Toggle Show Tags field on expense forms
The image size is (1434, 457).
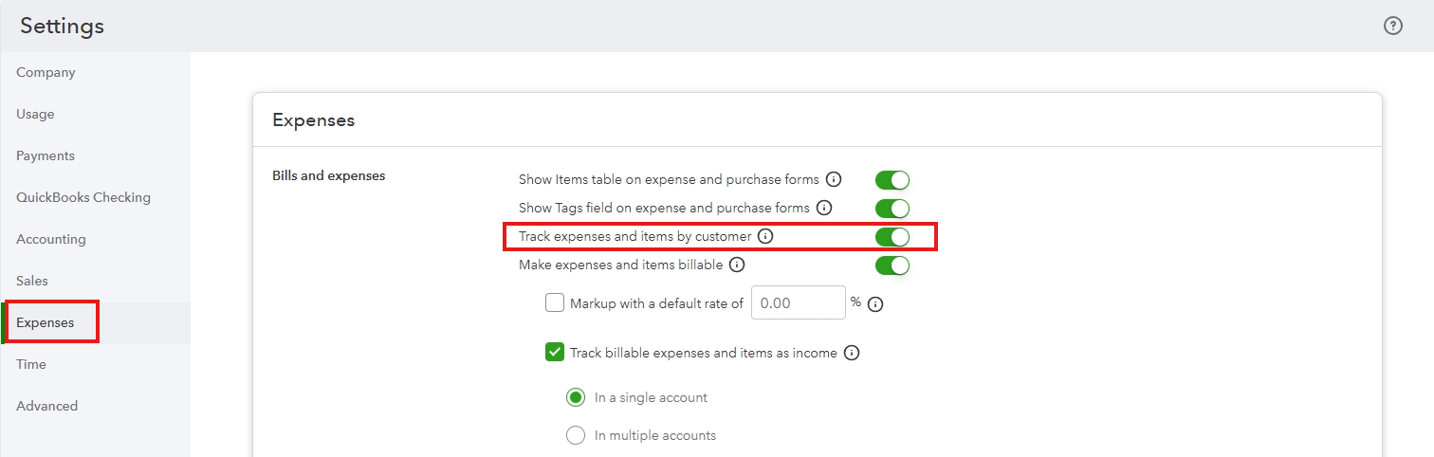[x=892, y=209]
